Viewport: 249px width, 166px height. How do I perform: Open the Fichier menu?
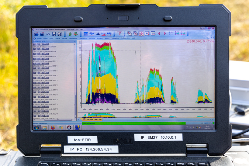pos(39,39)
